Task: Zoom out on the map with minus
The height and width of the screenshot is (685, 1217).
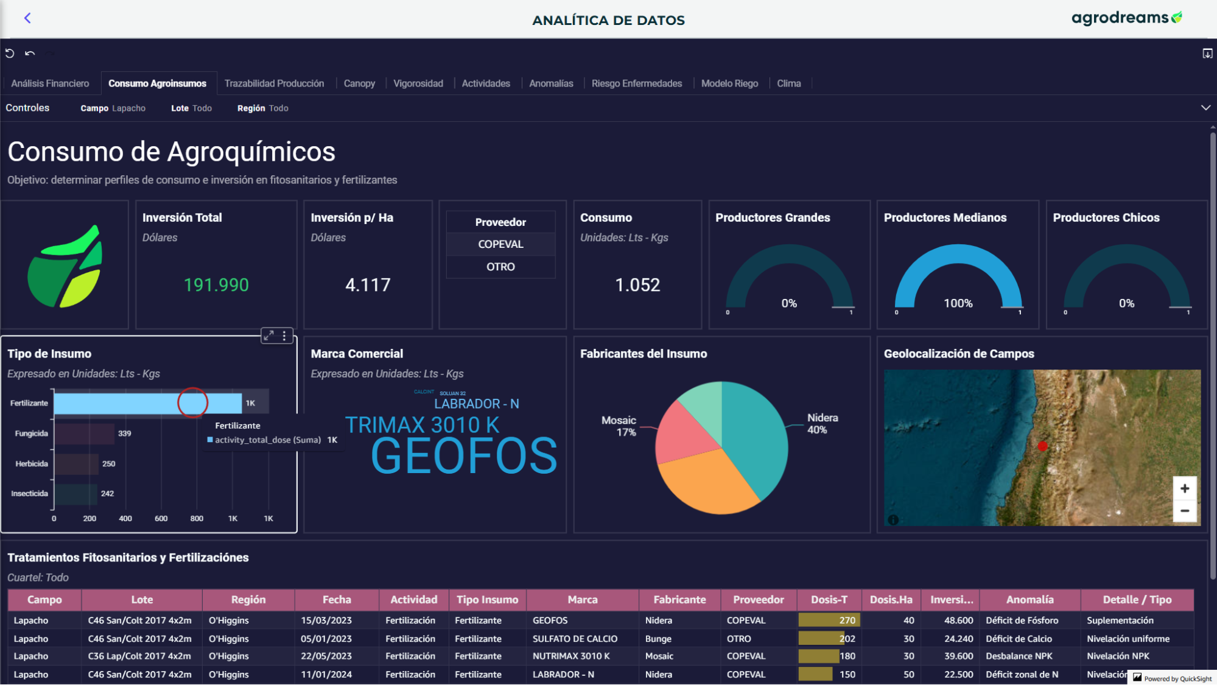Action: click(1185, 511)
